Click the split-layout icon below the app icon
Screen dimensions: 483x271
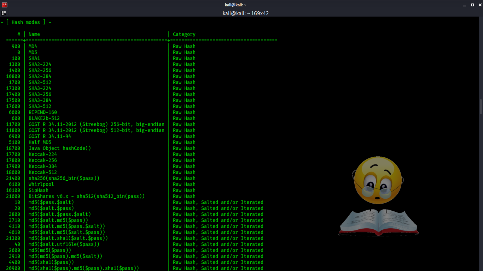tap(3, 12)
